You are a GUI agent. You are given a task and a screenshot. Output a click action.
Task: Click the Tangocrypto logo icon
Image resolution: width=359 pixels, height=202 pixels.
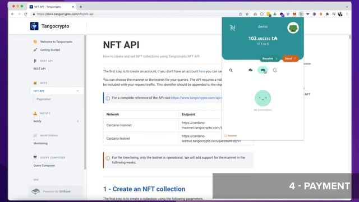tap(34, 26)
